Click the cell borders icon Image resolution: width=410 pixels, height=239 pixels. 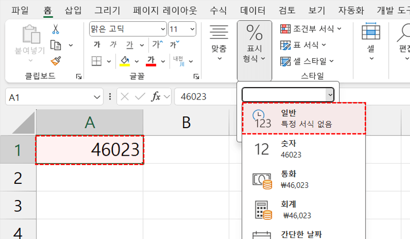coord(97,61)
